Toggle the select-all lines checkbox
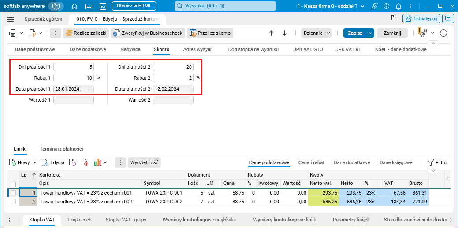The width and height of the screenshot is (458, 228). point(13,184)
